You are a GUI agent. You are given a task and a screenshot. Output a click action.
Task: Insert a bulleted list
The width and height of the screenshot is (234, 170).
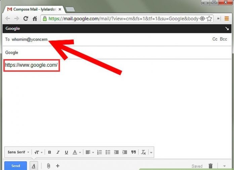pyautogui.click(x=108, y=152)
